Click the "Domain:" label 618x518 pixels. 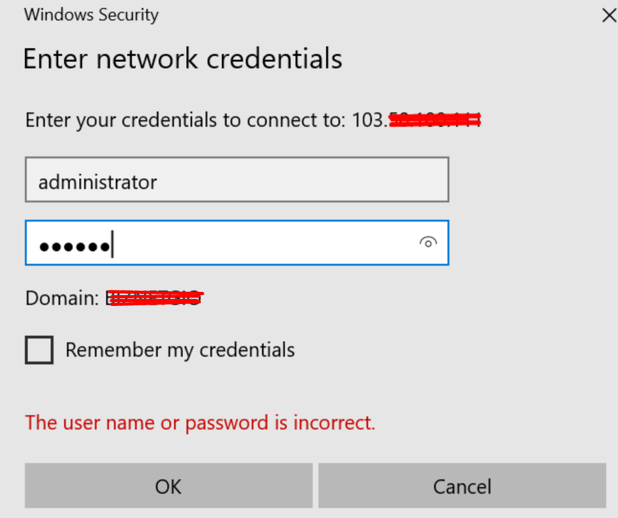pyautogui.click(x=62, y=298)
